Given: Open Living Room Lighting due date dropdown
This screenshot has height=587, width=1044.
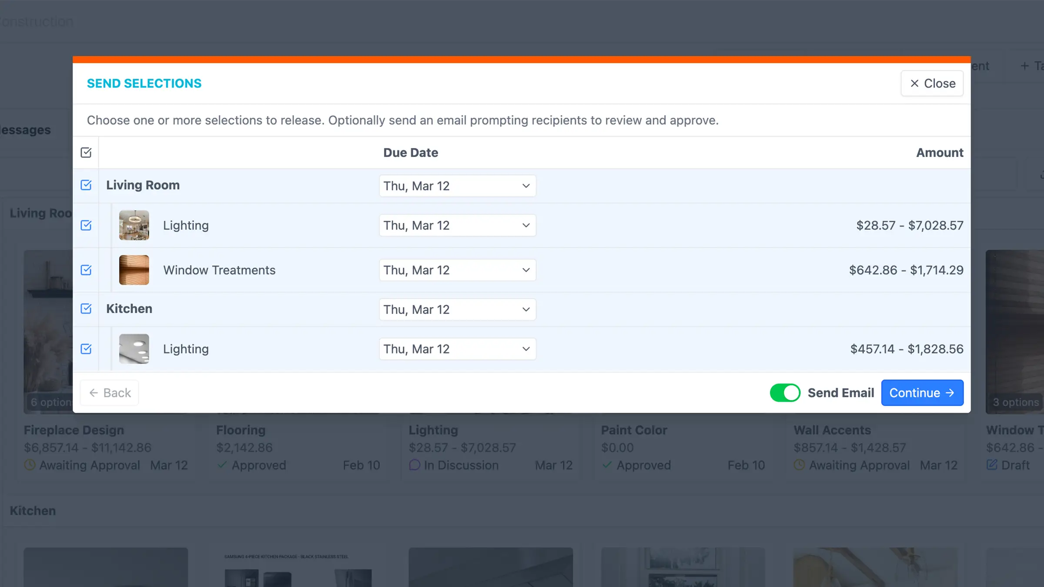Looking at the screenshot, I should (457, 225).
